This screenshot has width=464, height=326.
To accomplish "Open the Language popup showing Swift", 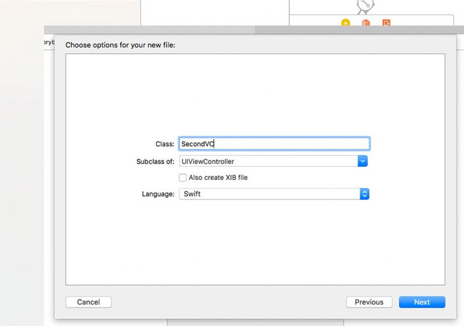I will pyautogui.click(x=274, y=194).
